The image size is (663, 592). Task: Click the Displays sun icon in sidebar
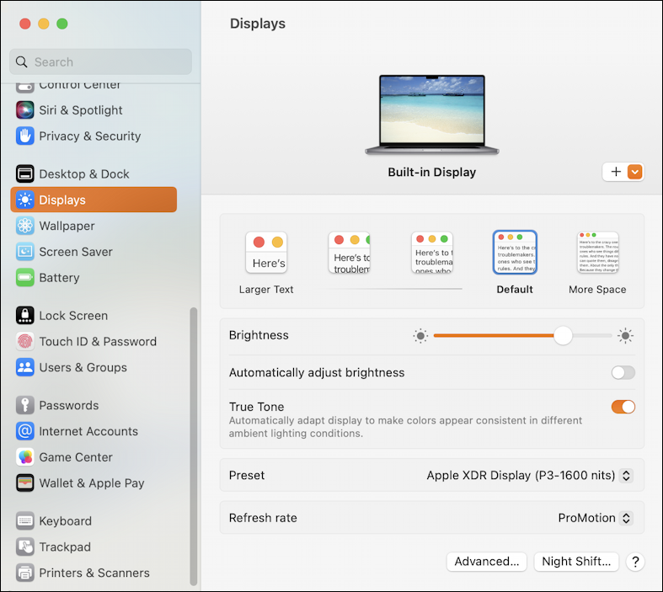(x=25, y=200)
